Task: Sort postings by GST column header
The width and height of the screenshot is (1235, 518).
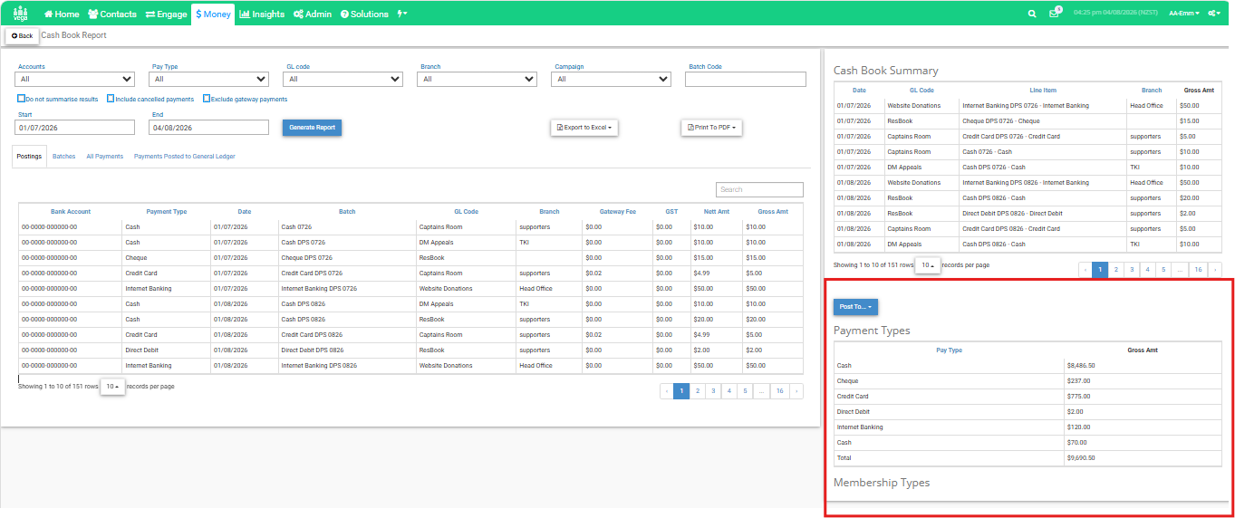Action: 671,212
